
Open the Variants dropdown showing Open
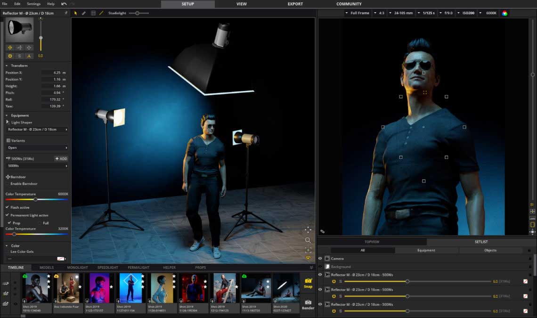click(x=37, y=147)
